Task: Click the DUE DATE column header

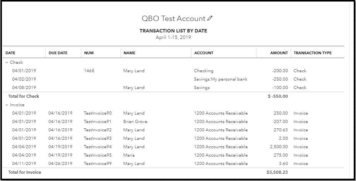Action: tap(58, 53)
